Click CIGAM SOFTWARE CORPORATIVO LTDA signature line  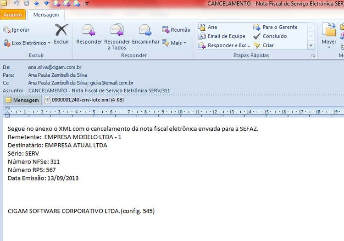click(x=81, y=211)
